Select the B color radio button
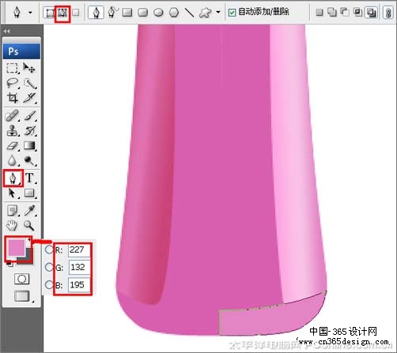 49,284
